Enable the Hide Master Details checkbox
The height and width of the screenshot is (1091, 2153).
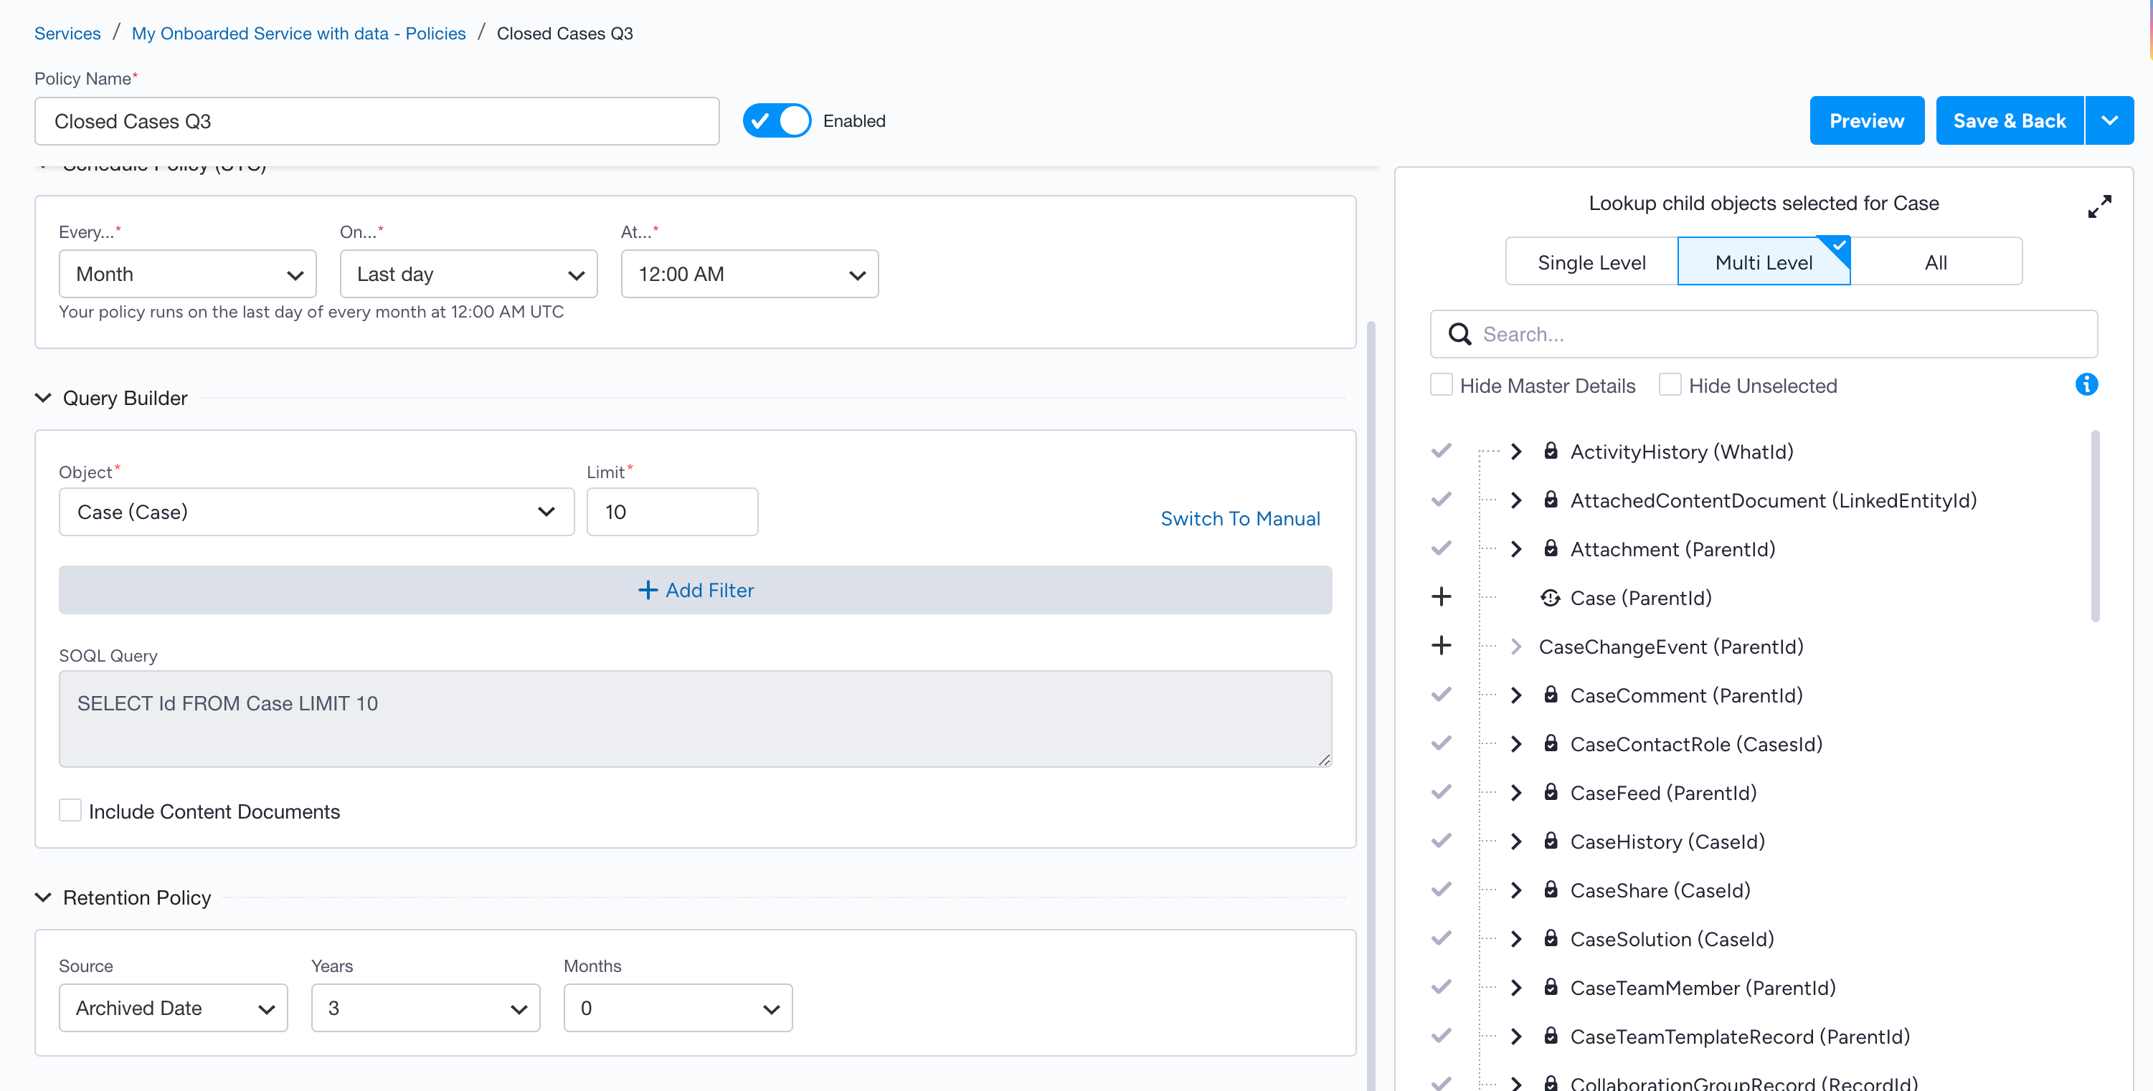[1441, 384]
